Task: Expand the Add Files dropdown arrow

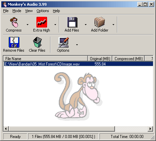Action: pyautogui.click(x=86, y=25)
